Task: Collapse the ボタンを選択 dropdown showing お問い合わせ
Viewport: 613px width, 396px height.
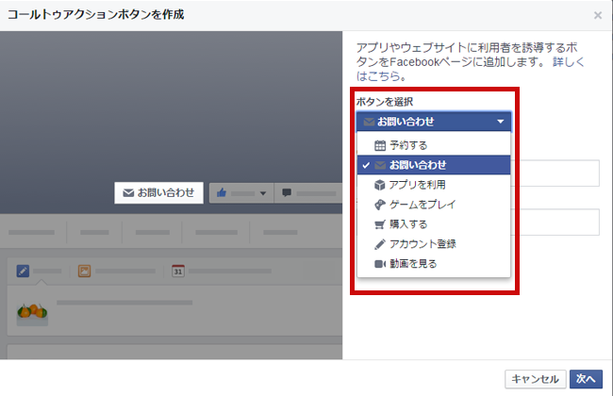Action: (x=434, y=122)
